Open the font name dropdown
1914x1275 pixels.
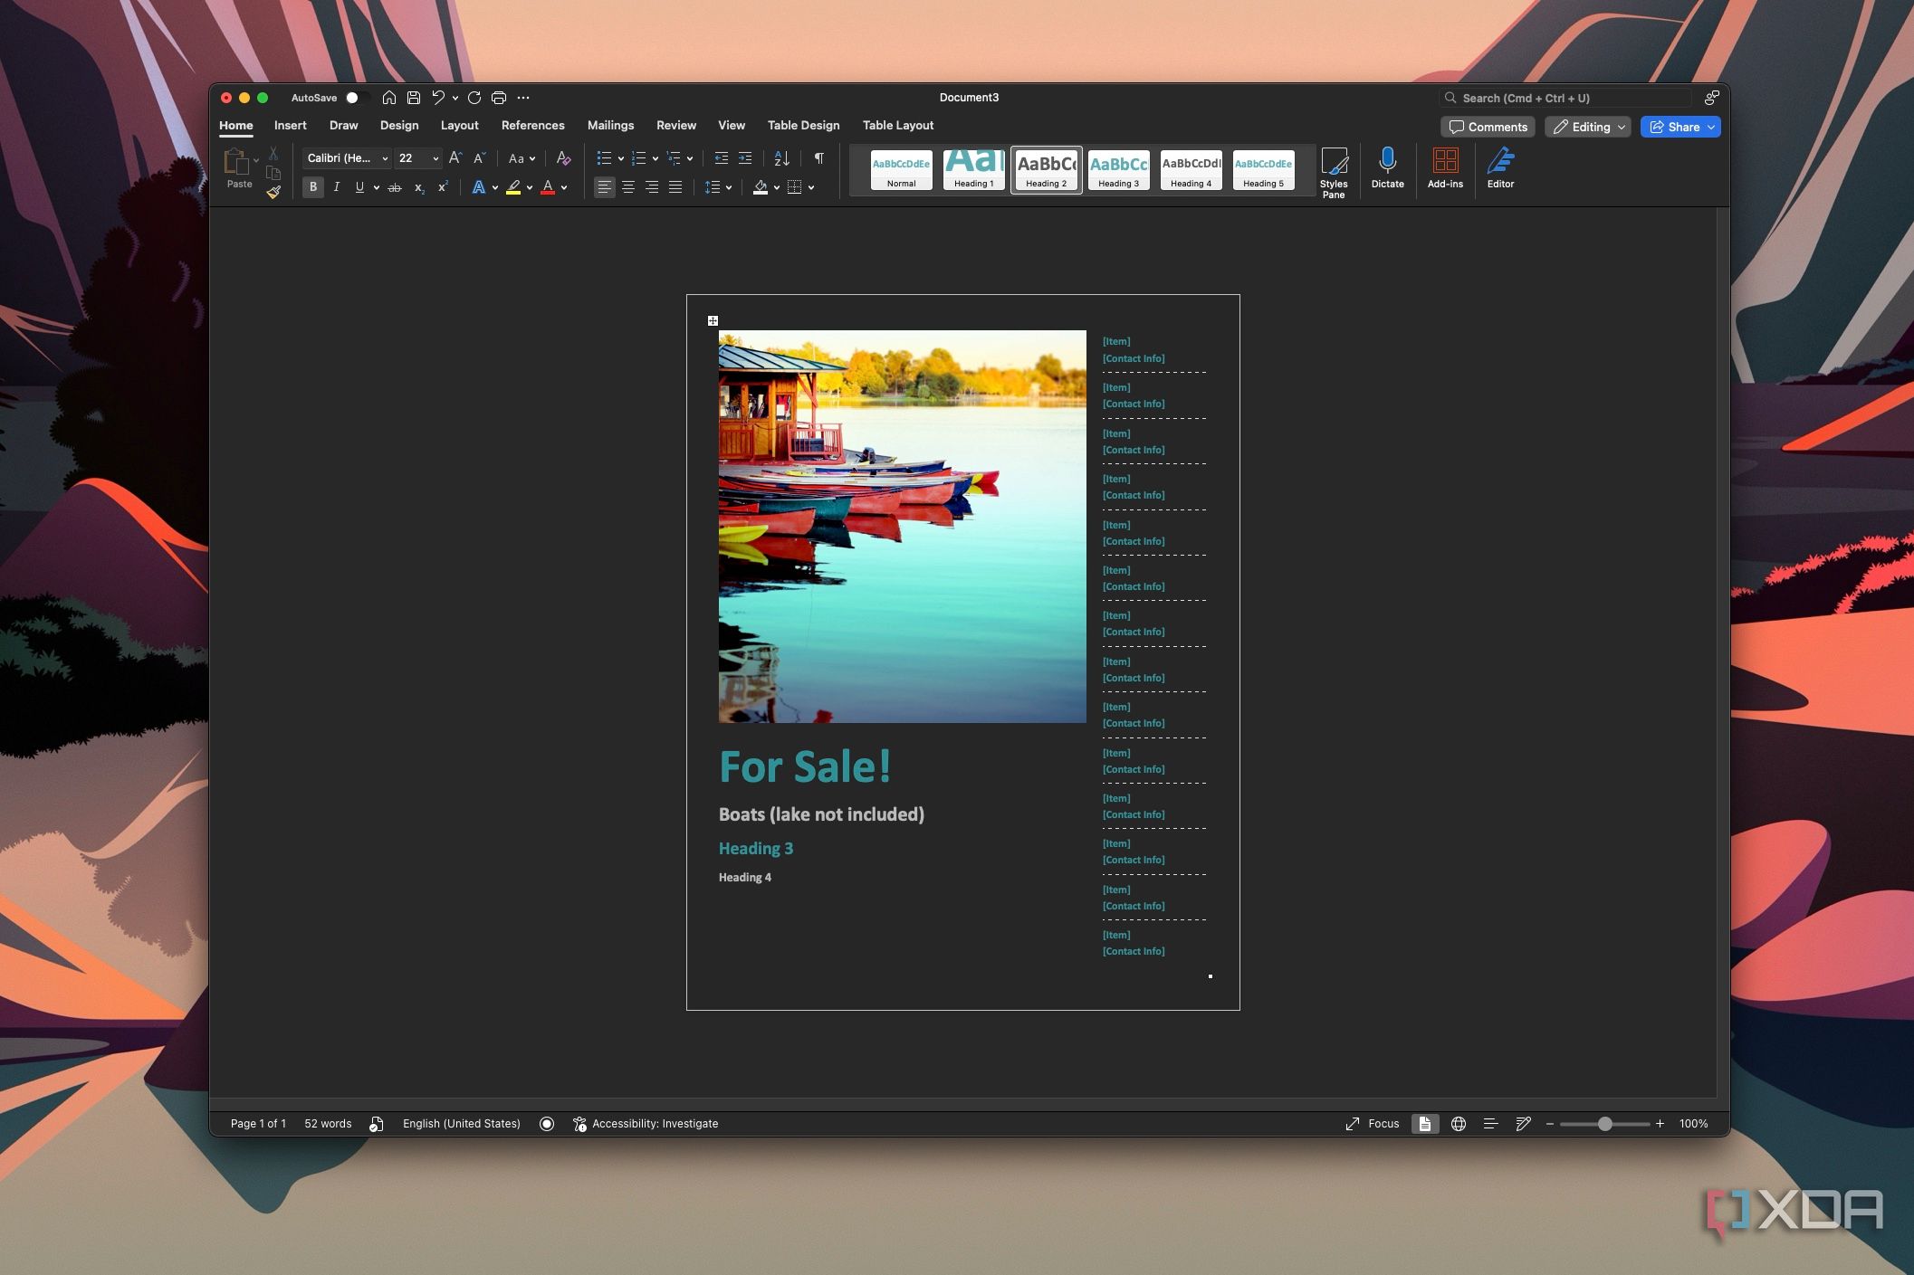click(x=384, y=159)
